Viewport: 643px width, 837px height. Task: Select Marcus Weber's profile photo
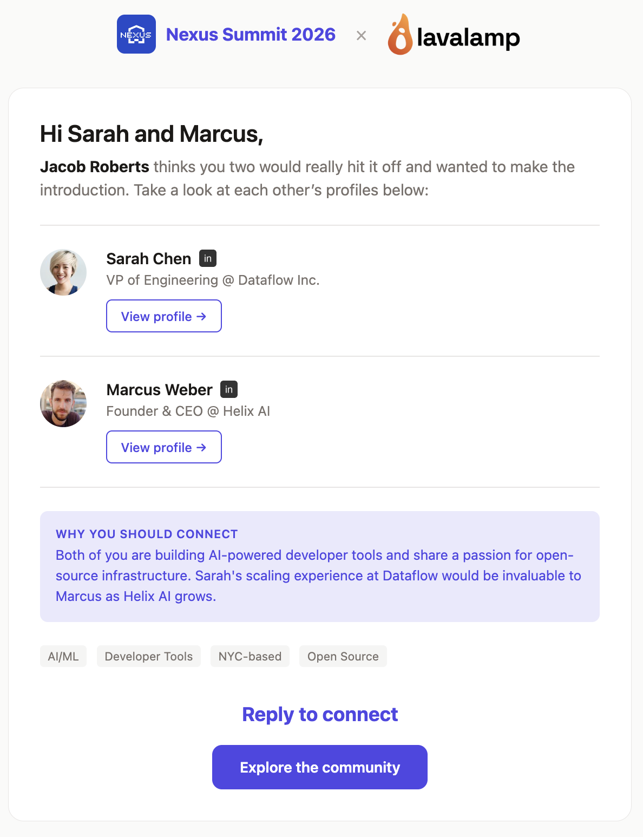pyautogui.click(x=63, y=403)
